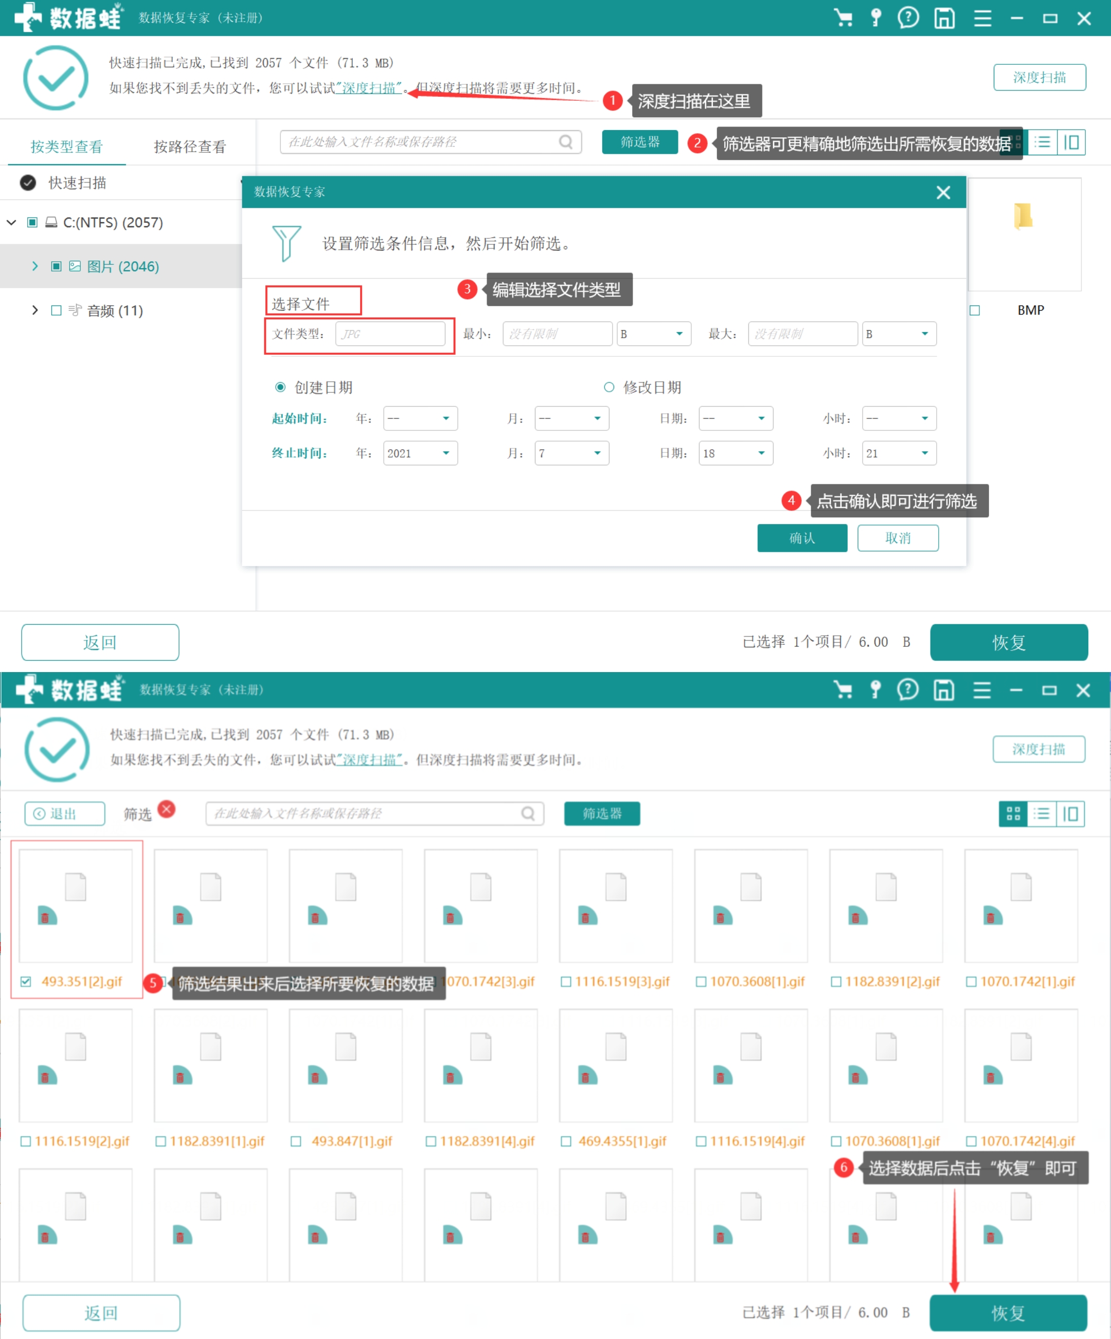Open the 终止时间 year dropdown showing 2021
1111x1339 pixels.
[420, 454]
